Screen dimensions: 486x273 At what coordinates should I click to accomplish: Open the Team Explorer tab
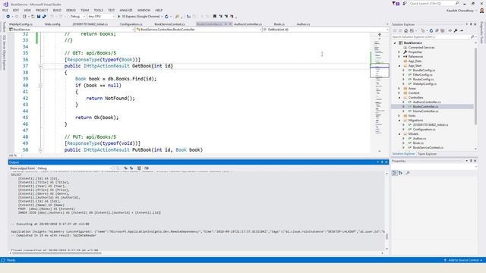[x=427, y=154]
